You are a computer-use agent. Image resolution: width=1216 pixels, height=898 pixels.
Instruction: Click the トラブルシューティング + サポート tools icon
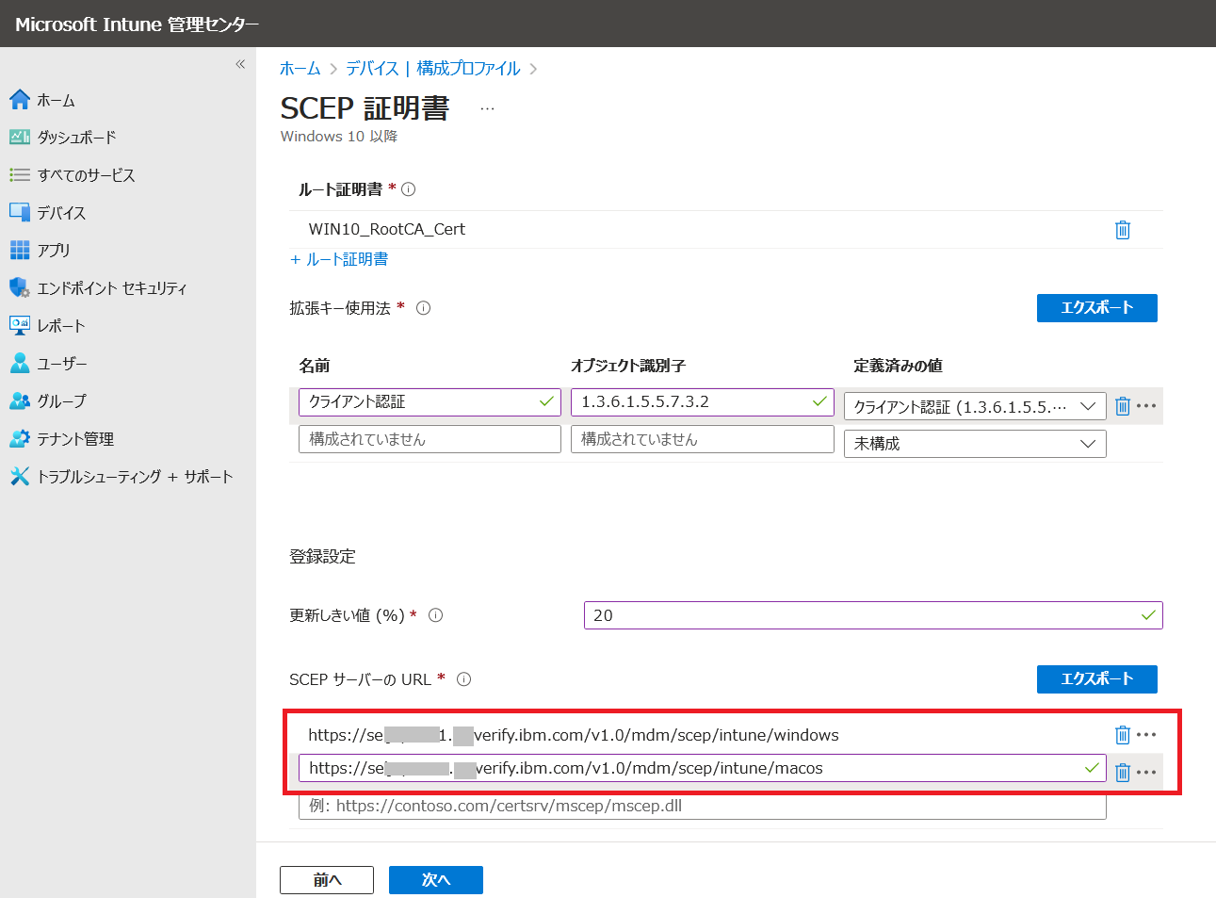tap(20, 476)
